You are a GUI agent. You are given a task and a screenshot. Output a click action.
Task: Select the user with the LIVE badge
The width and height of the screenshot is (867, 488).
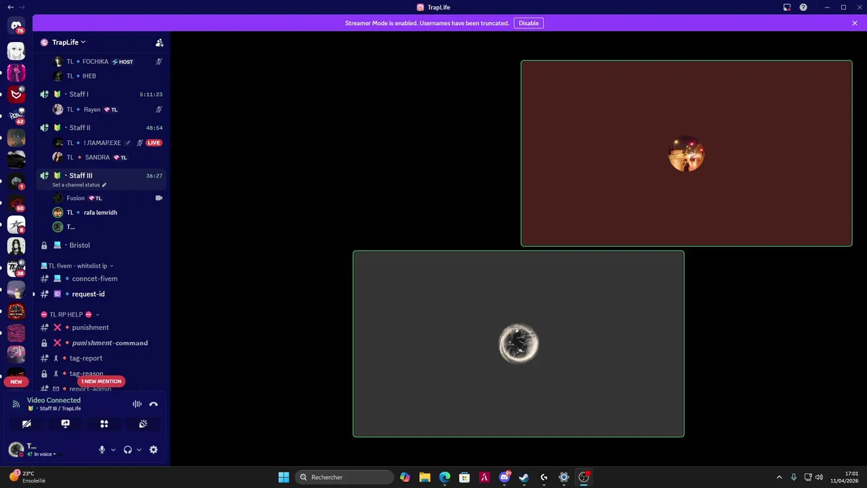point(108,143)
